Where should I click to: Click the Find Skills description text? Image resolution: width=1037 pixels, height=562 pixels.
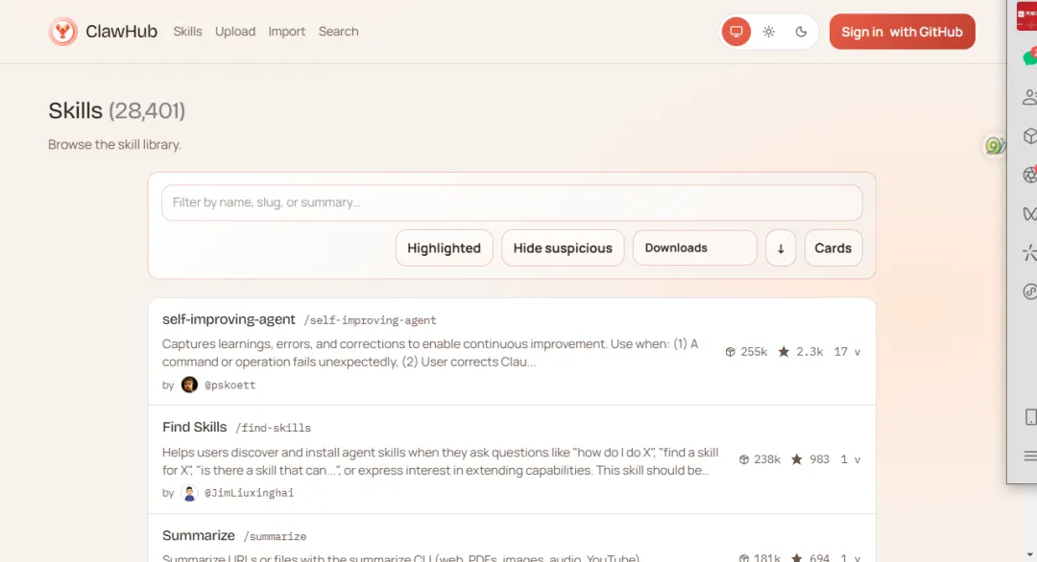point(440,461)
